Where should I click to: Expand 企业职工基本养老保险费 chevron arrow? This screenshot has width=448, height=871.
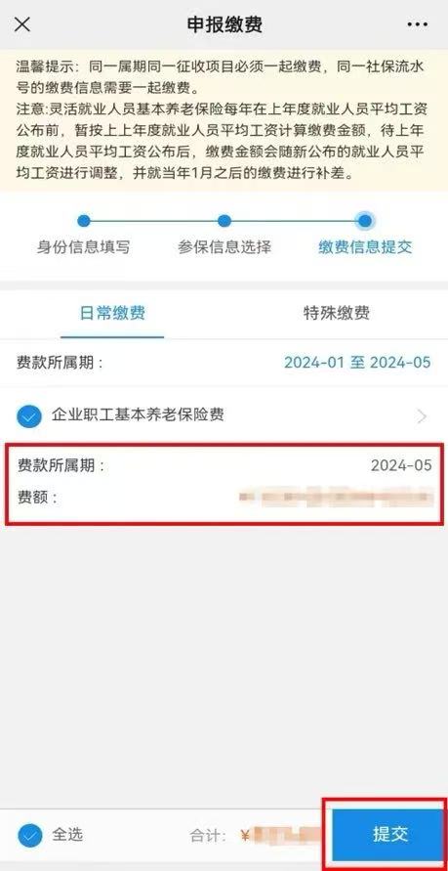pyautogui.click(x=423, y=416)
